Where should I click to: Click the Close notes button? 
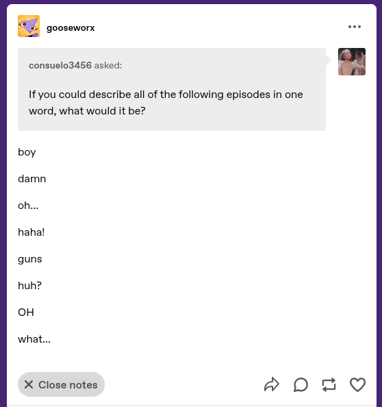click(61, 384)
